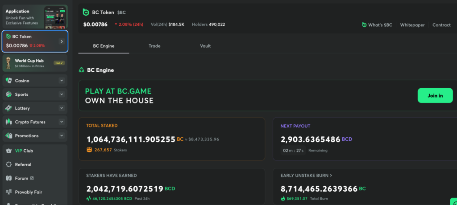Click the next payout value 2,903.6365486

point(311,139)
